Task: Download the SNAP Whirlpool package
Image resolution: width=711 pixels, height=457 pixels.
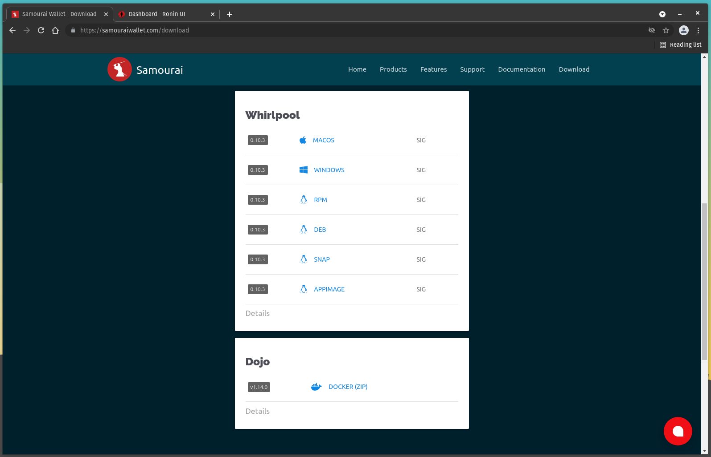Action: (x=322, y=259)
